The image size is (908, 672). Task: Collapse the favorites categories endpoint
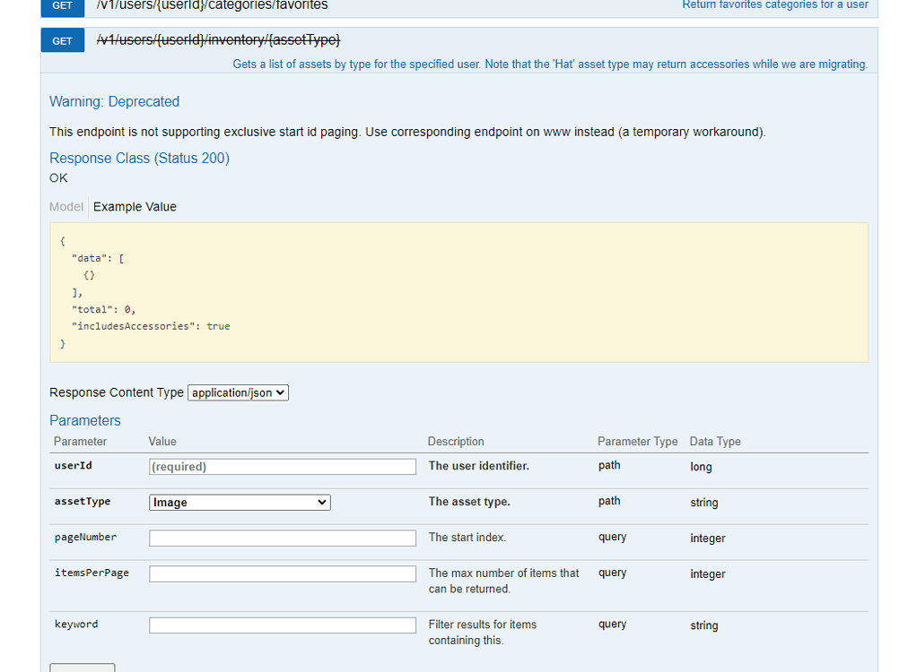pos(211,6)
